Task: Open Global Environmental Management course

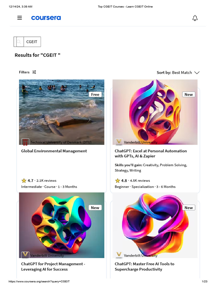Action: point(54,151)
